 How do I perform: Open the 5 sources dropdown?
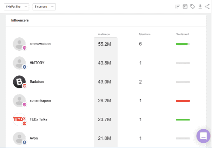point(44,7)
